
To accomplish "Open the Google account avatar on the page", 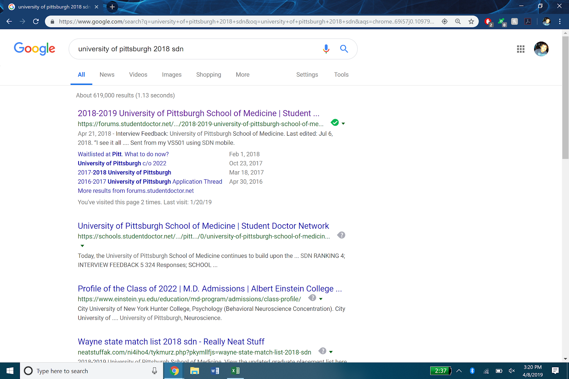I will [x=541, y=49].
